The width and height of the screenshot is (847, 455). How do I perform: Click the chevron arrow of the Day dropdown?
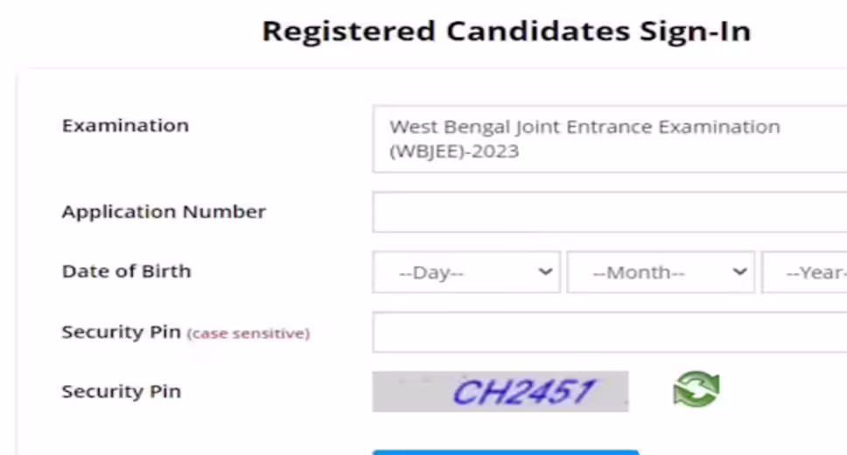(545, 272)
